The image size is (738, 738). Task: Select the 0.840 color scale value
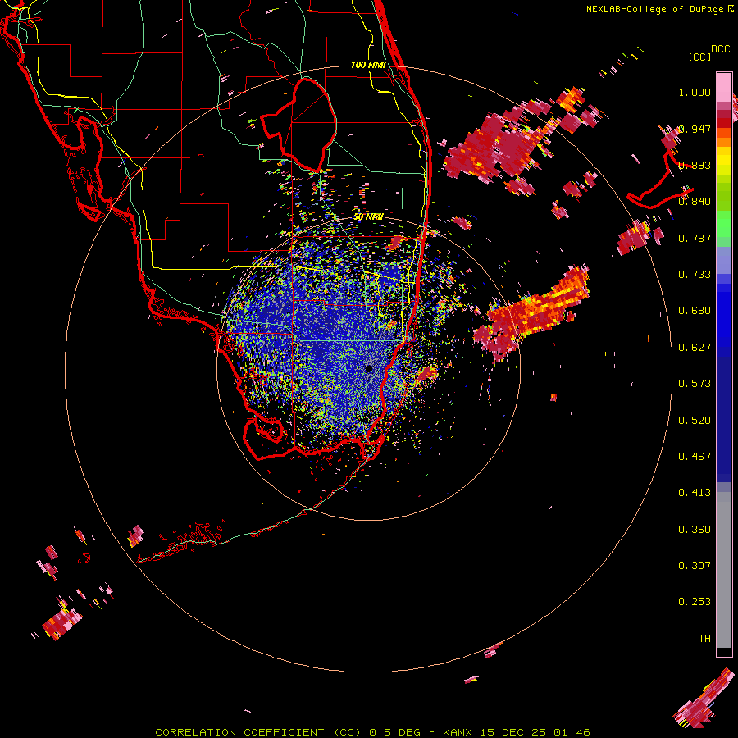pos(695,202)
